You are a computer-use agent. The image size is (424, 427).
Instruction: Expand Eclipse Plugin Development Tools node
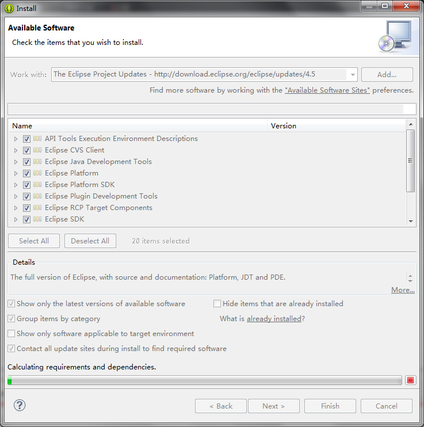(x=16, y=196)
